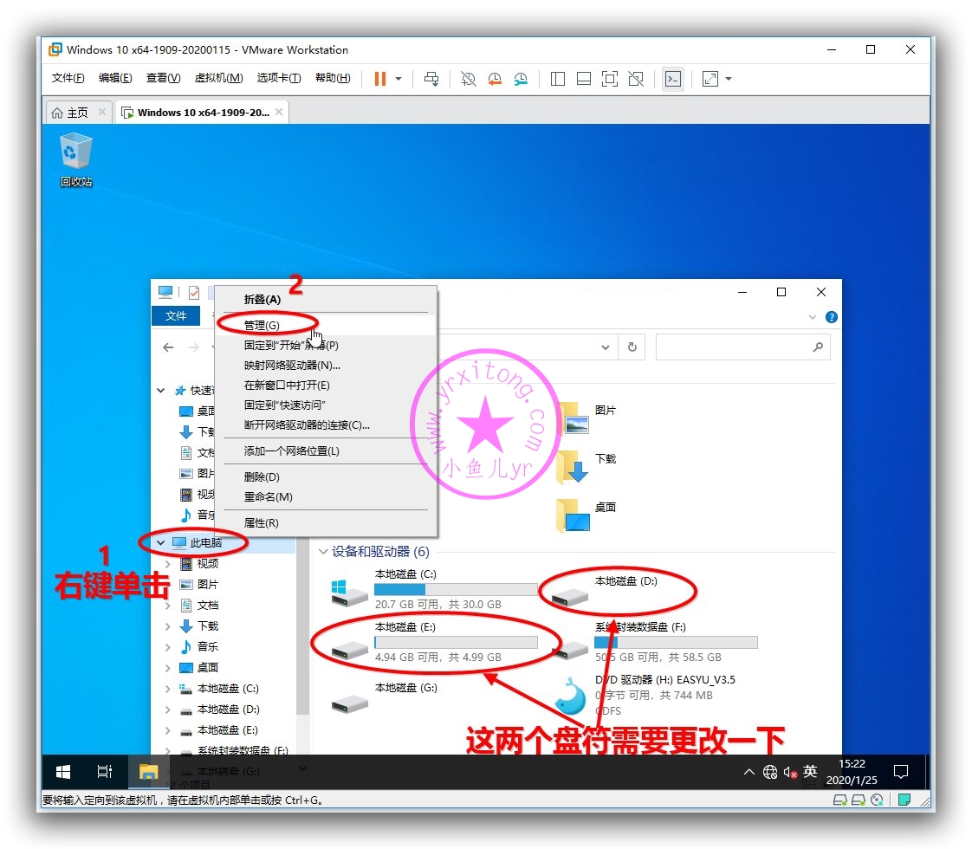Open the 下载 folder in the right pane
Image resolution: width=972 pixels, height=849 pixels.
click(586, 466)
